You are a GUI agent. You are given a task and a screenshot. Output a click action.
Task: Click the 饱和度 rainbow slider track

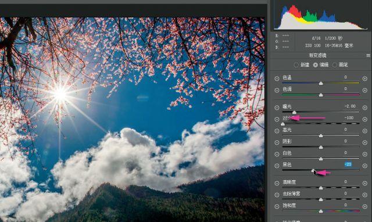pyautogui.click(x=321, y=210)
